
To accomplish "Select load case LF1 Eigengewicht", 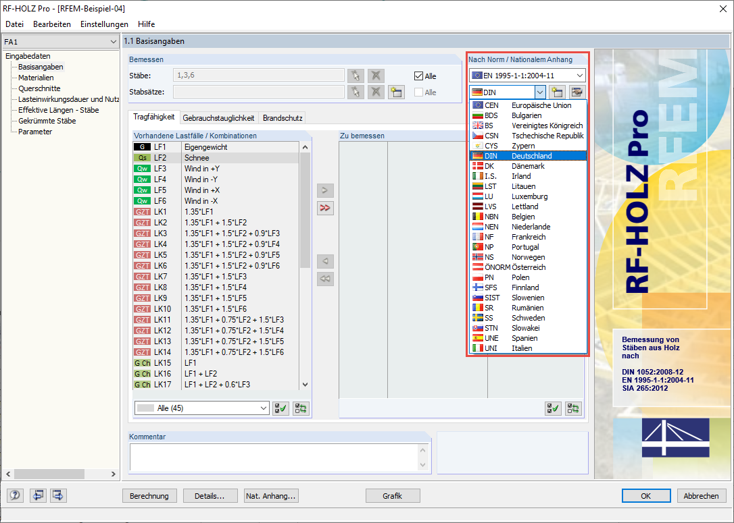I will tap(216, 147).
